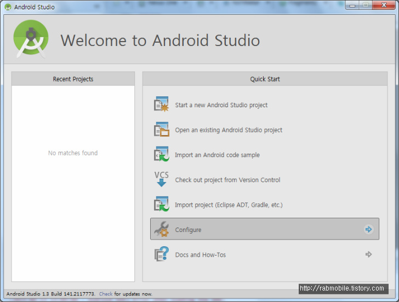Screen dimensions: 399x302
Task: Click the Welcome to Android Studio heading
Action: (160, 40)
